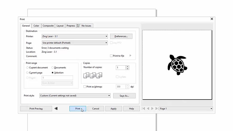Switch to the Color tab
Viewport: 233px width, 131px height.
(x=36, y=26)
